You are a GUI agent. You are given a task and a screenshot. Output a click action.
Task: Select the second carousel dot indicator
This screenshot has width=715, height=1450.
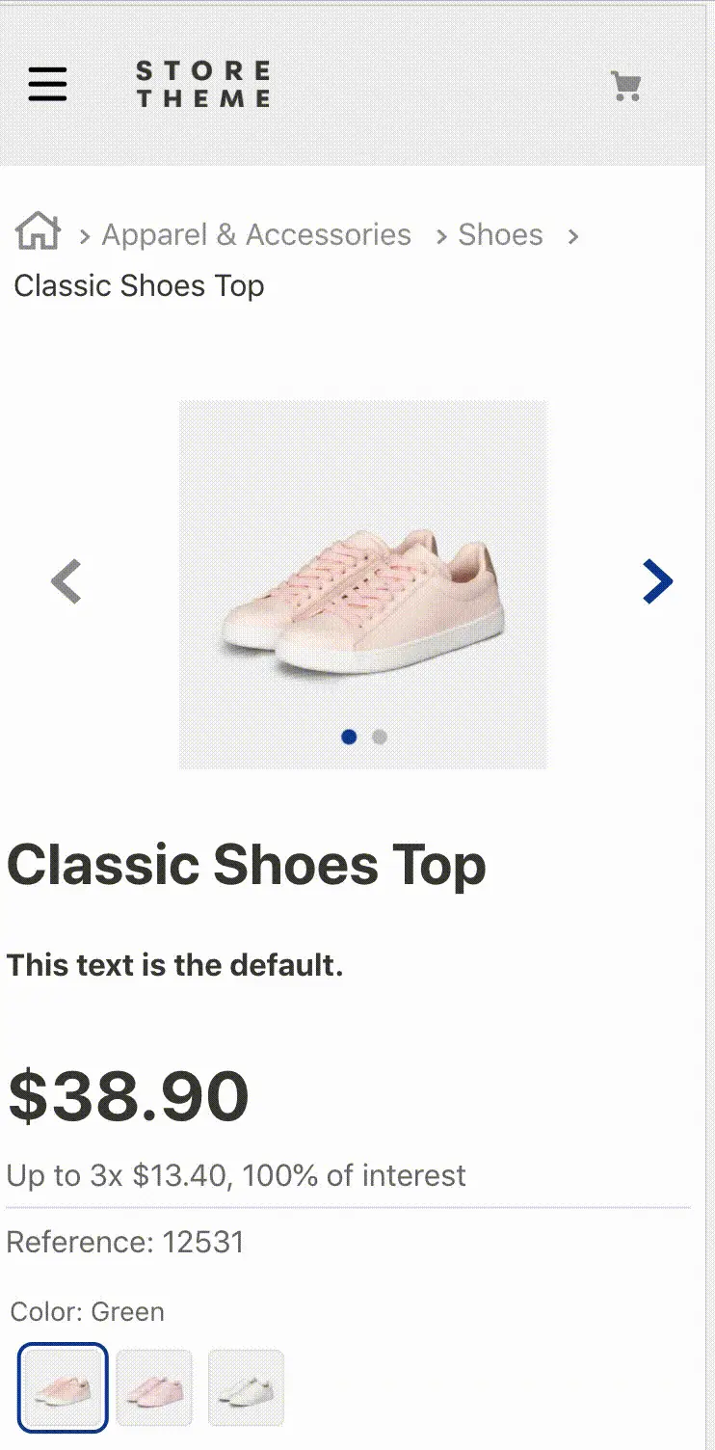(380, 737)
